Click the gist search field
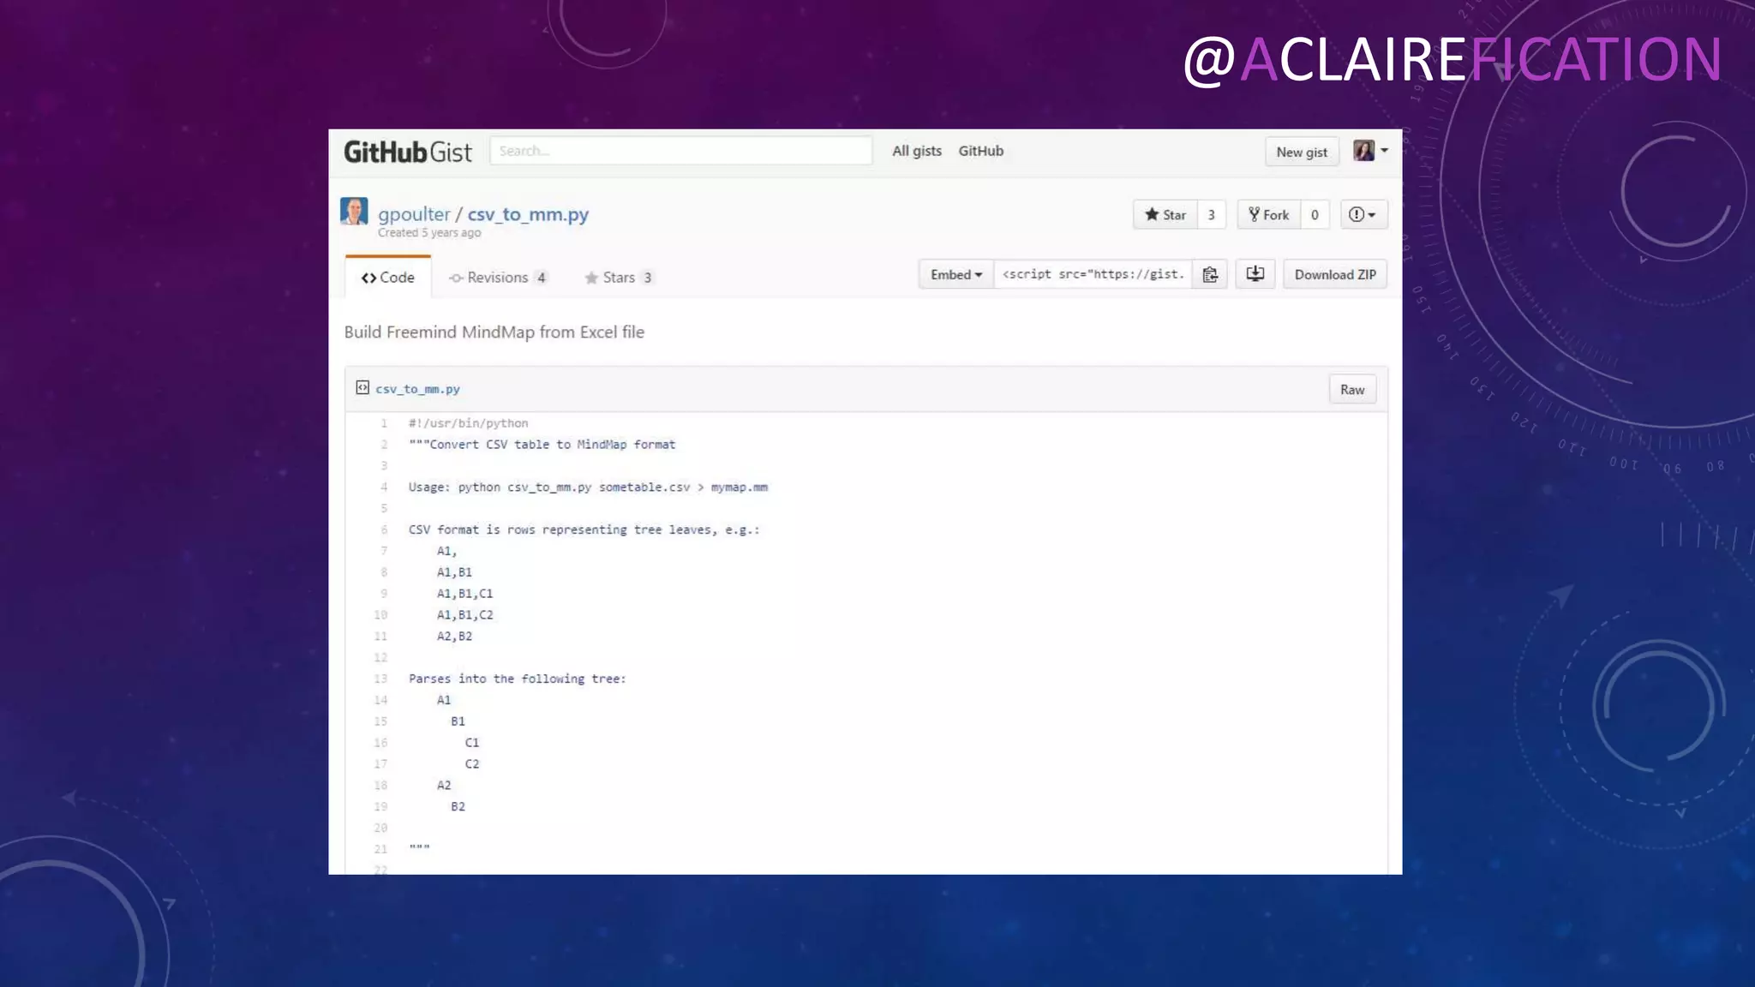The width and height of the screenshot is (1755, 987). [680, 151]
